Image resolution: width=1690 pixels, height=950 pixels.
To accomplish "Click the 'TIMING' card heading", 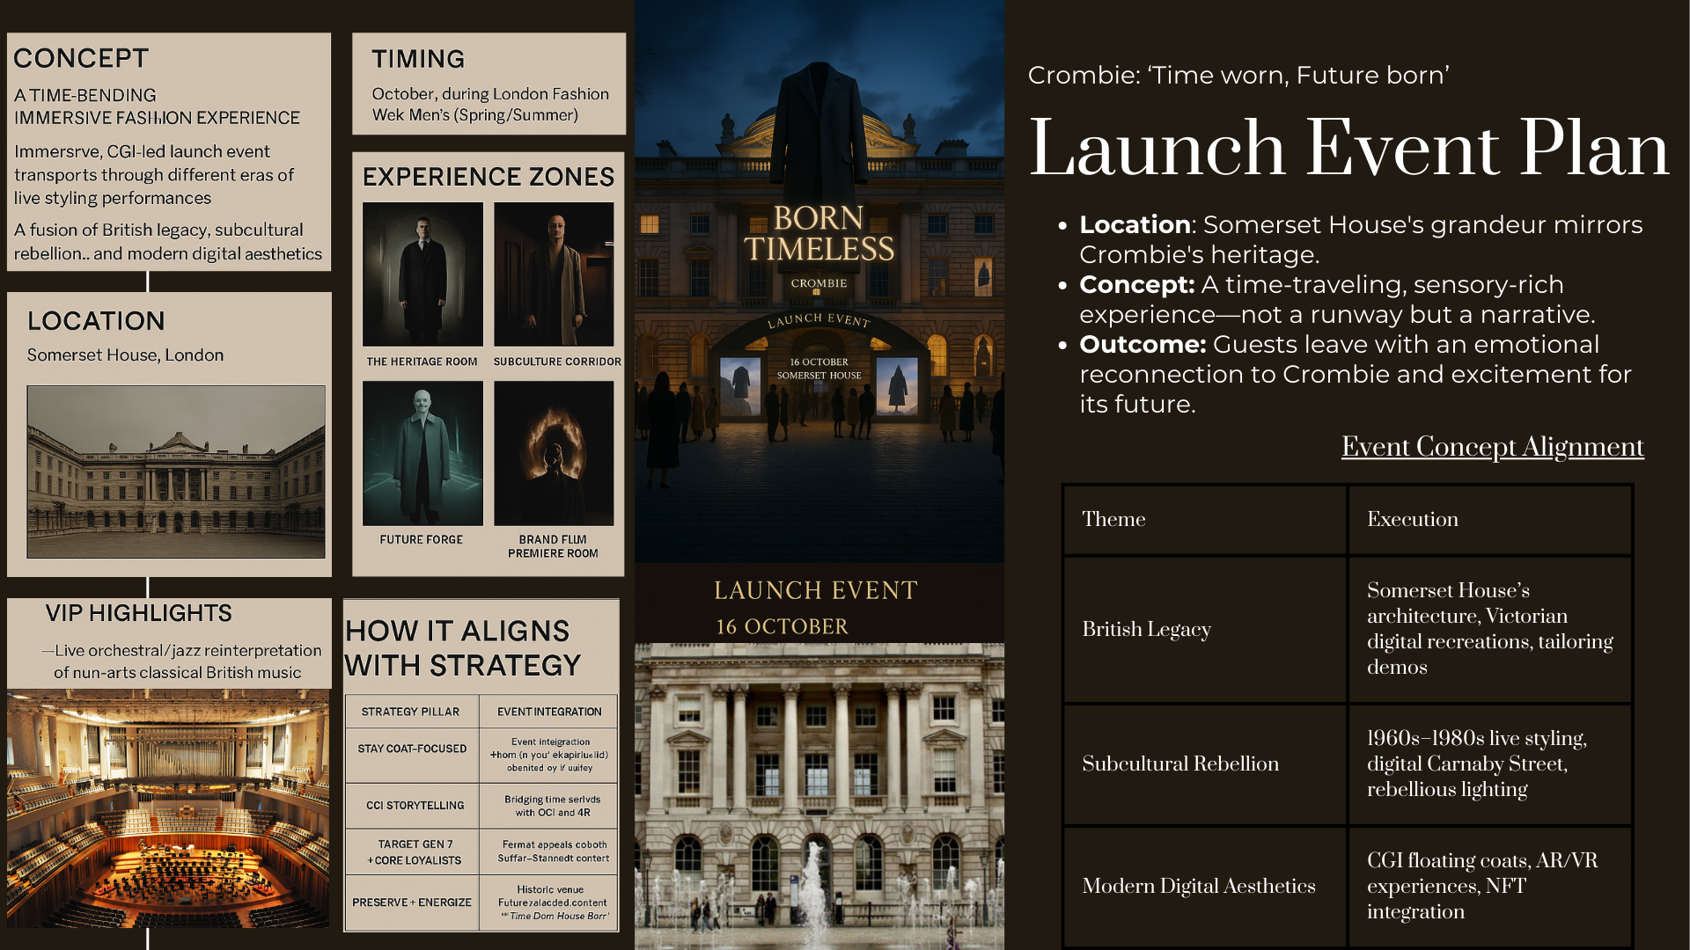I will [x=418, y=59].
